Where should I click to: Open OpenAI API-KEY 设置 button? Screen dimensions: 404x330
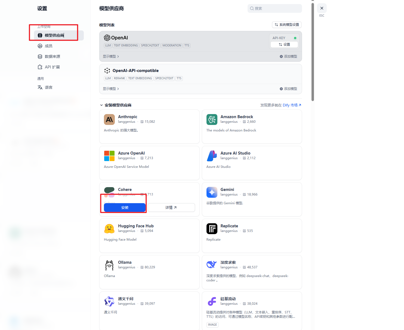pos(284,45)
